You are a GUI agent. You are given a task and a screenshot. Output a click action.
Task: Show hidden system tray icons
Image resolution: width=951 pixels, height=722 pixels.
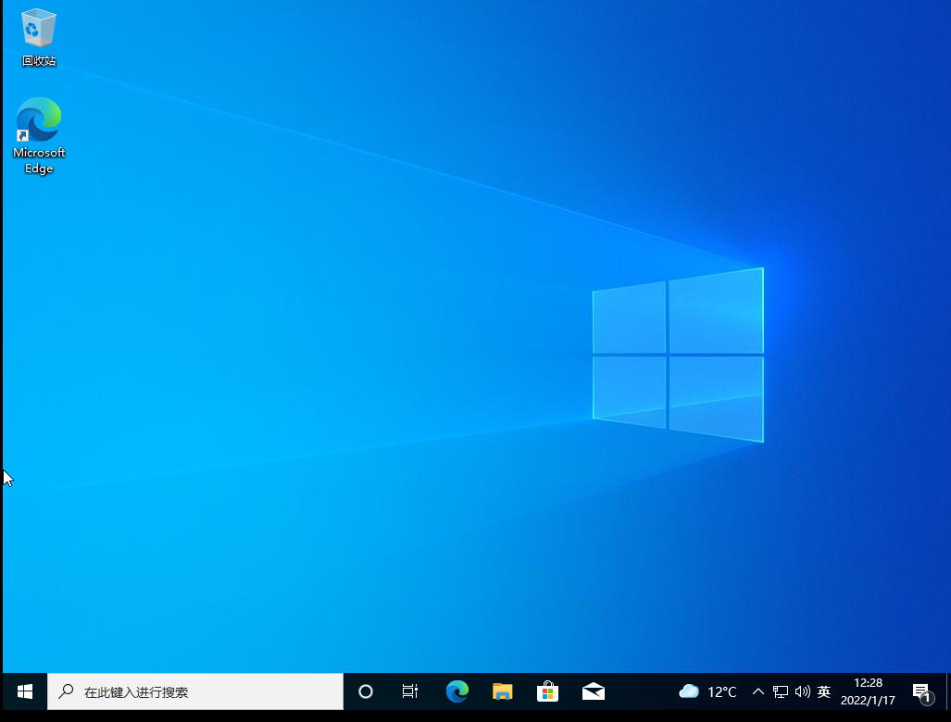click(x=758, y=691)
